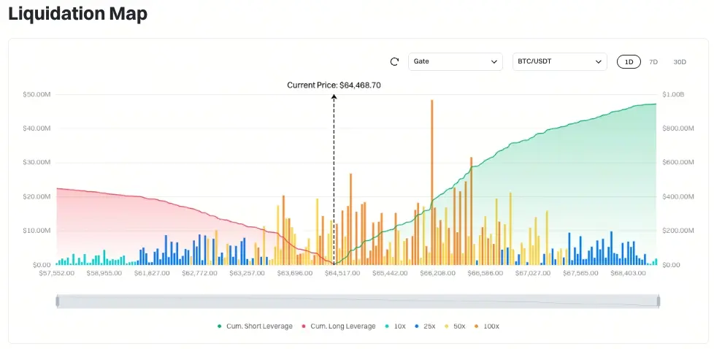Expand the BTC/USDT pair dropdown

click(560, 61)
